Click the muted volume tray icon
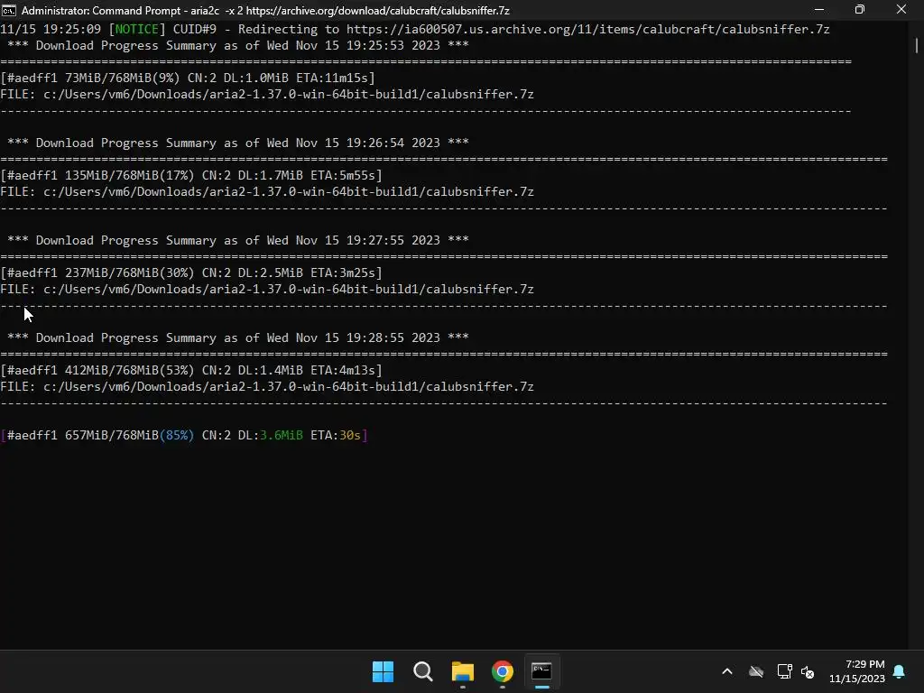This screenshot has width=924, height=693. pyautogui.click(x=808, y=671)
